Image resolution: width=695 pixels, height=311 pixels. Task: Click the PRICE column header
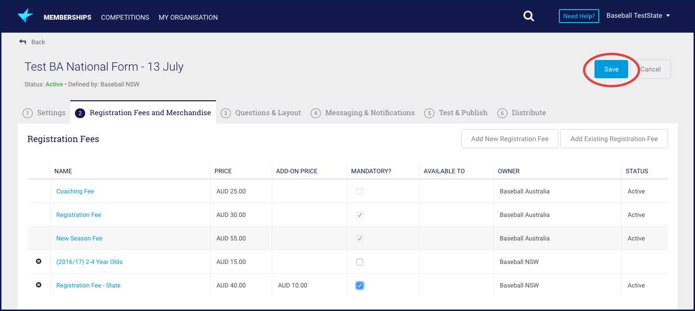[223, 171]
